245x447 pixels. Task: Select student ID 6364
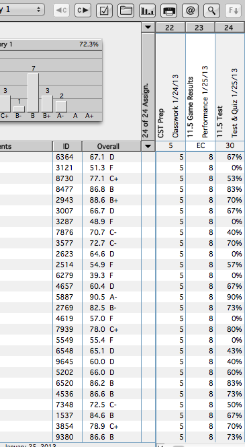pos(64,157)
